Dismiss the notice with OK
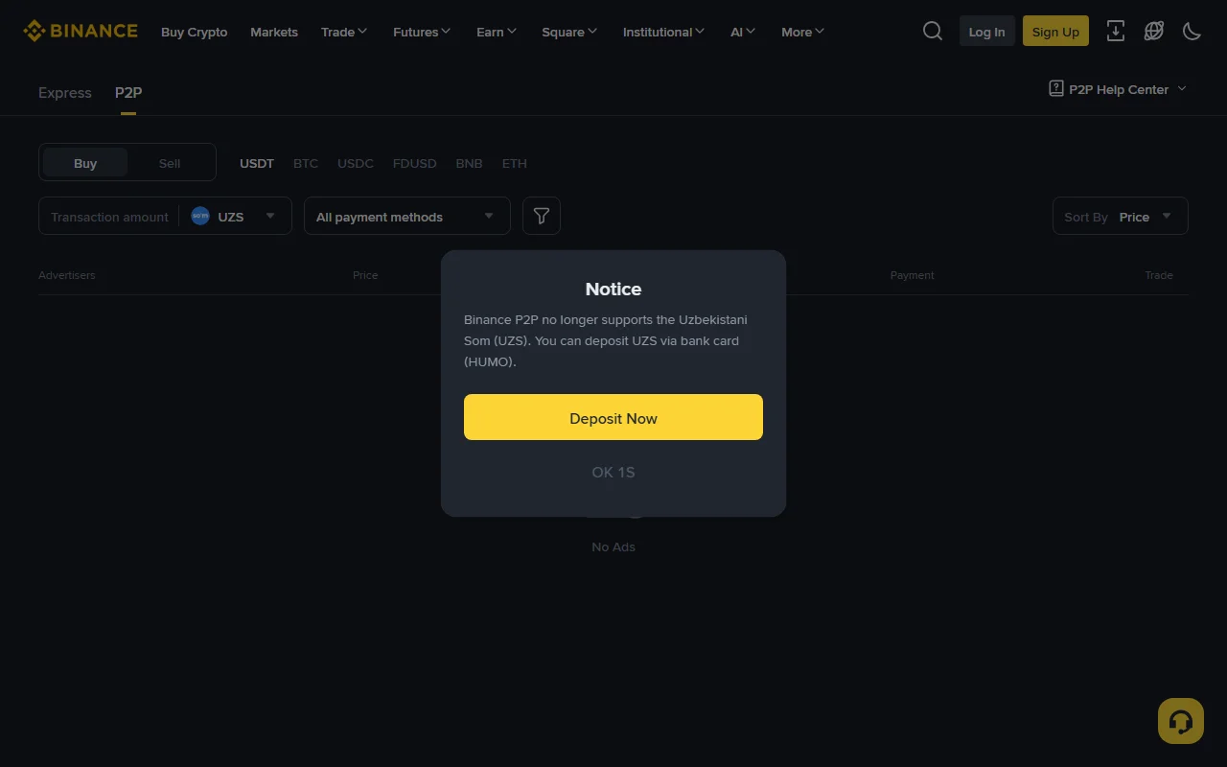 (613, 472)
